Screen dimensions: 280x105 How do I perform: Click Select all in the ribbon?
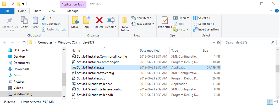point(202,18)
